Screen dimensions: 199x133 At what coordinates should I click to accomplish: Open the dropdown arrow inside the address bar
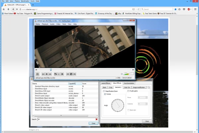[136, 9]
